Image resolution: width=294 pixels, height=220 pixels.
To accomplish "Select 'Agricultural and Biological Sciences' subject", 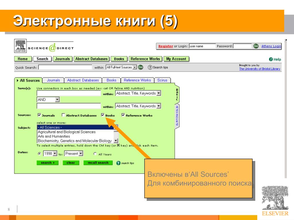I will [x=76, y=132].
